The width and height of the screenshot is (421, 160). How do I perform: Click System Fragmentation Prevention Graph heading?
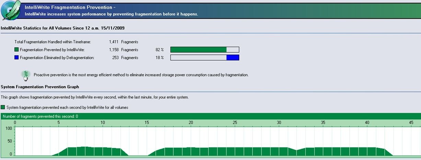(40, 87)
